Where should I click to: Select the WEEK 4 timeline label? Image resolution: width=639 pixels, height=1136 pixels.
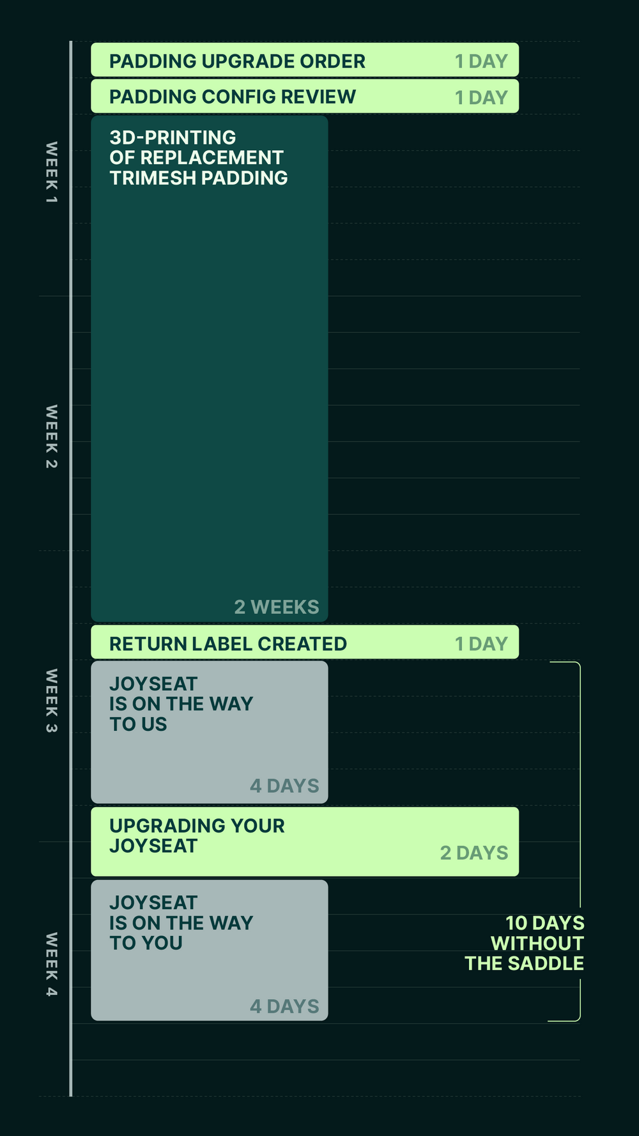pyautogui.click(x=51, y=965)
